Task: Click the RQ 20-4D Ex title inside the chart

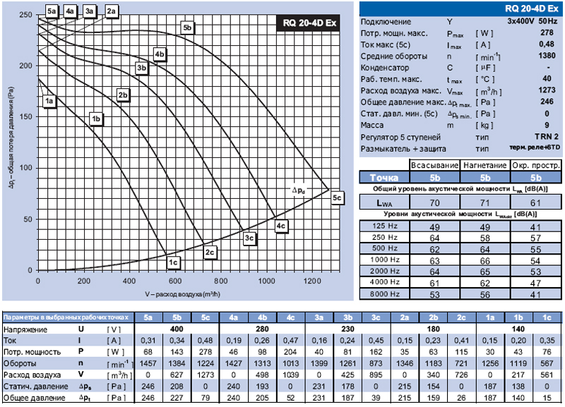Action: click(x=311, y=22)
